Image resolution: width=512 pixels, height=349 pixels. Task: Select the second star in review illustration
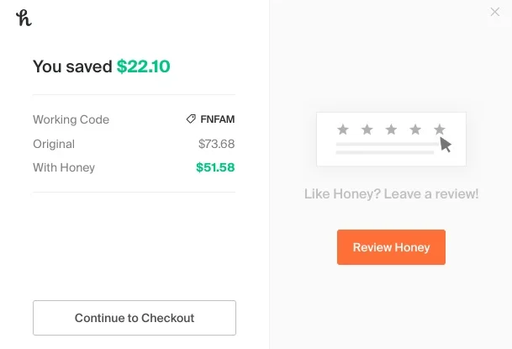pyautogui.click(x=367, y=130)
